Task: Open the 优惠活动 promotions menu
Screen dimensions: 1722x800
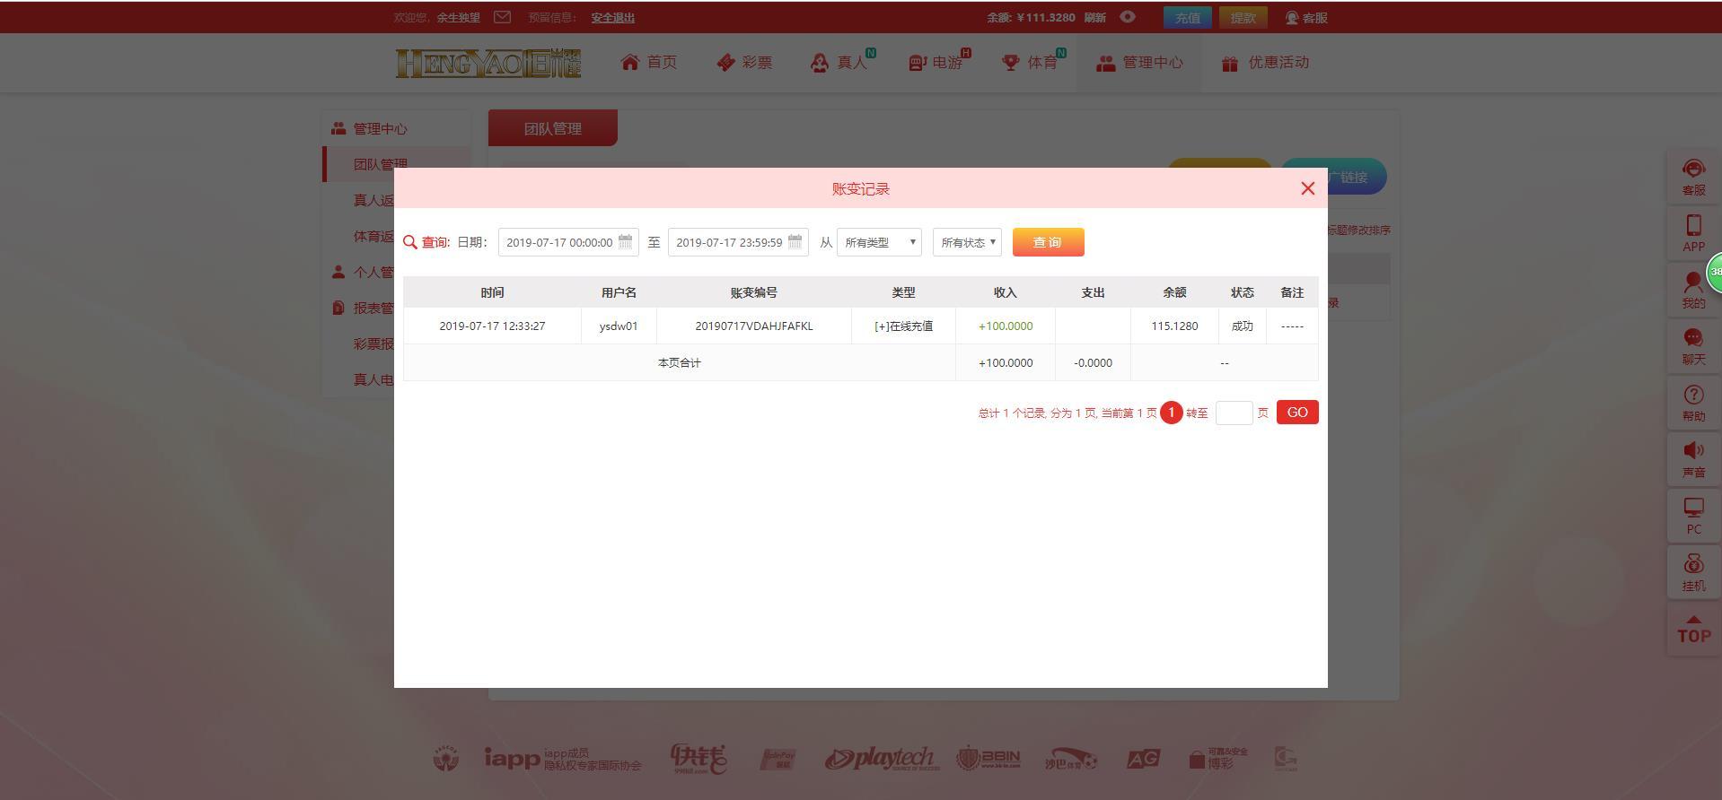Action: tap(1265, 62)
